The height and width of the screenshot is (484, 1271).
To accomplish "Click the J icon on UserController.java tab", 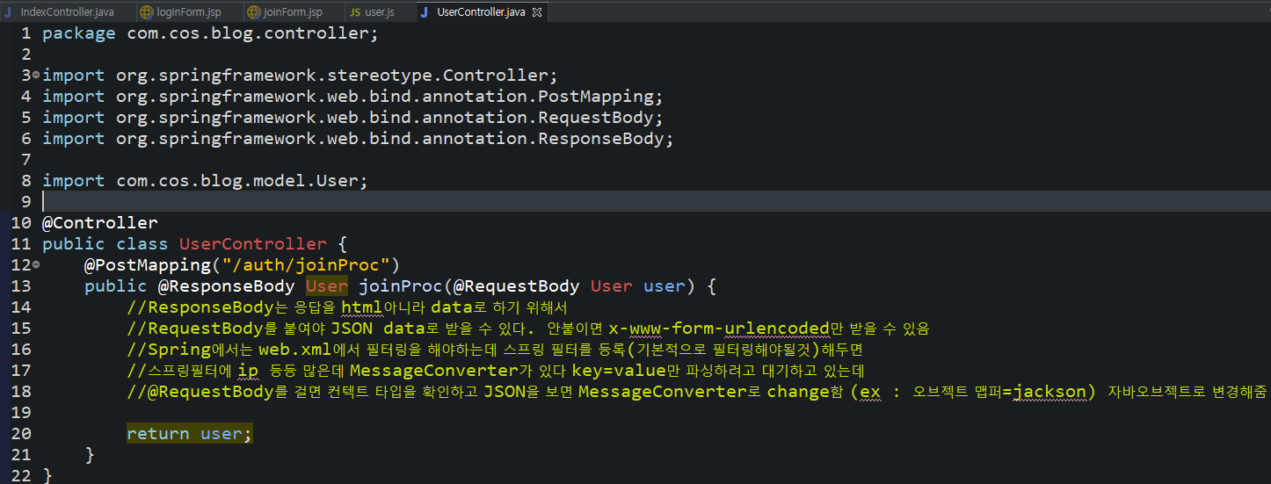I will coord(425,12).
